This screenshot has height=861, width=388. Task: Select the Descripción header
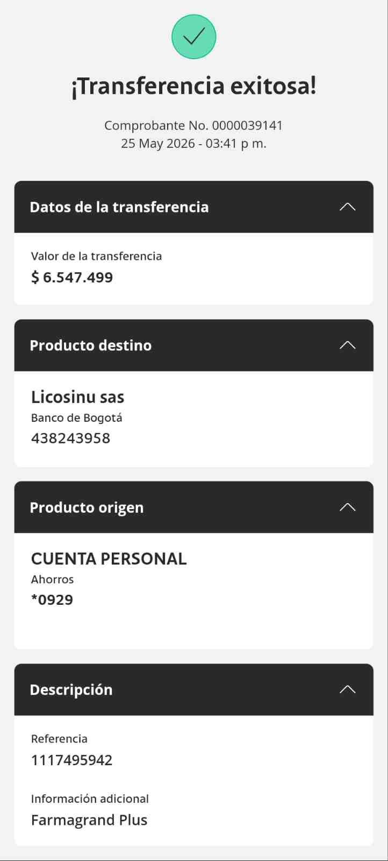click(193, 689)
